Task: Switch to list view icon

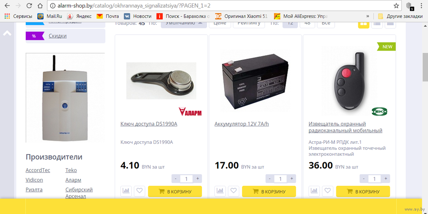Action: 377,24
